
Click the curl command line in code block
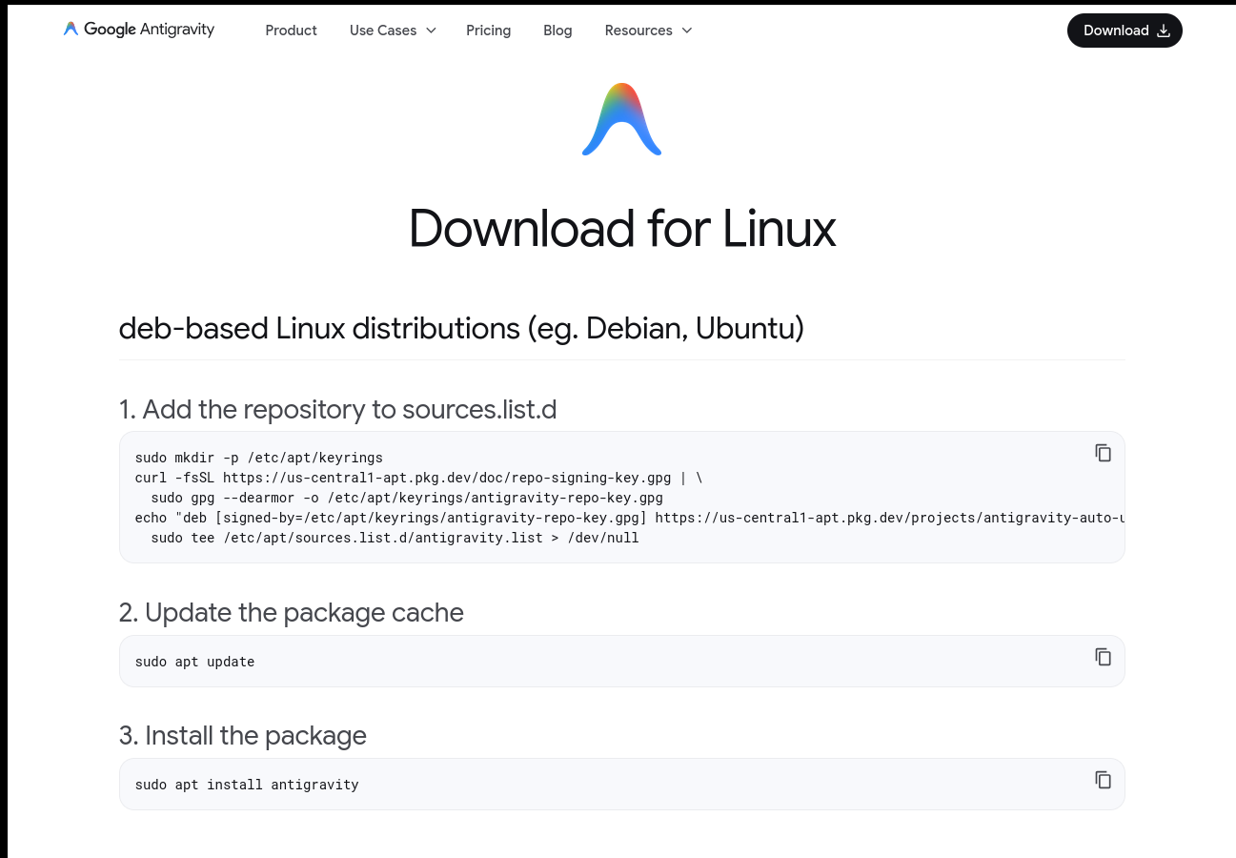(417, 478)
